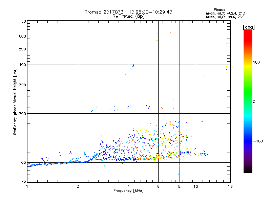Click y-axis tick label '400'
The width and height of the screenshot is (271, 203).
coord(22,65)
